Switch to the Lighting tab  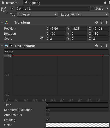(x=33, y=3)
